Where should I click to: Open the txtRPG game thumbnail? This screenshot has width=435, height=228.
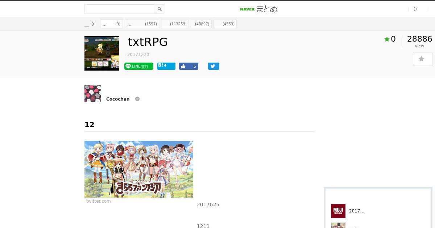click(101, 53)
